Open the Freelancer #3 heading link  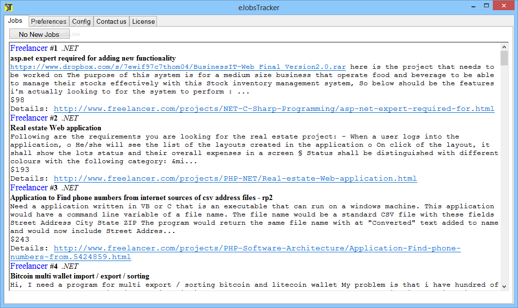tap(29, 187)
